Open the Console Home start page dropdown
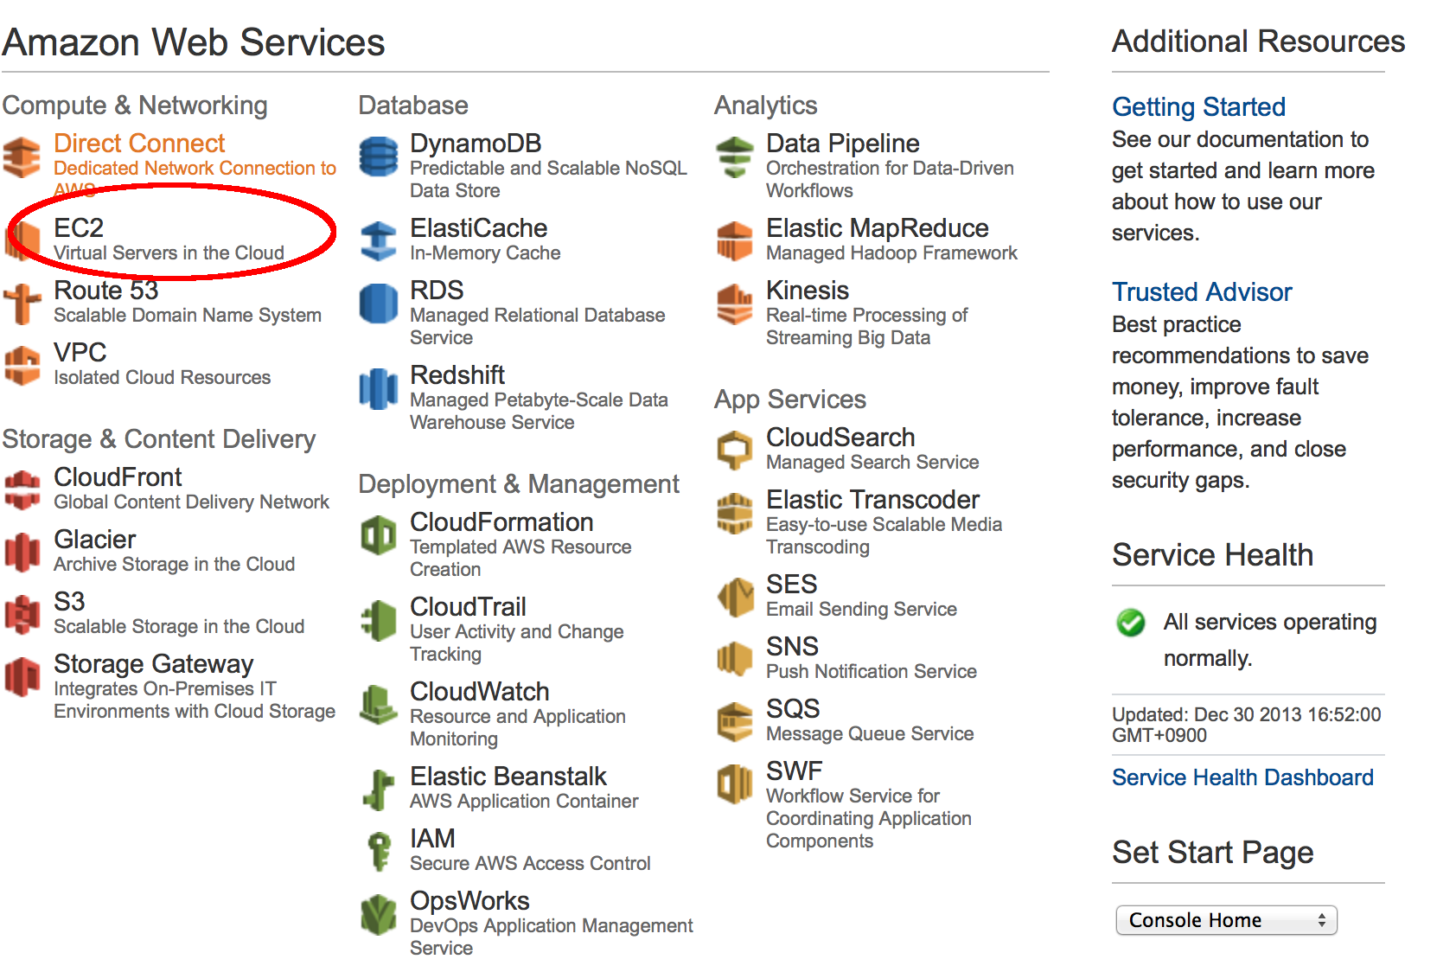The image size is (1456, 972). tap(1226, 920)
